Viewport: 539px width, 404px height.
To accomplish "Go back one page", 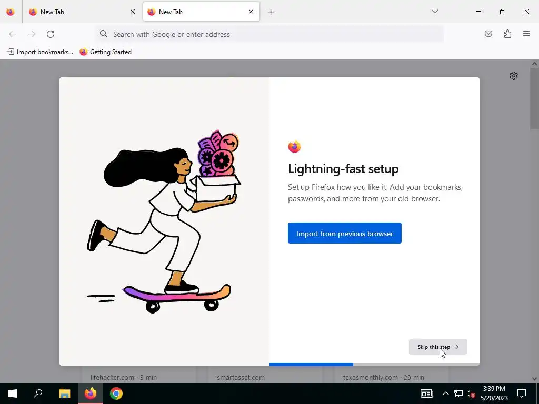I will click(13, 34).
